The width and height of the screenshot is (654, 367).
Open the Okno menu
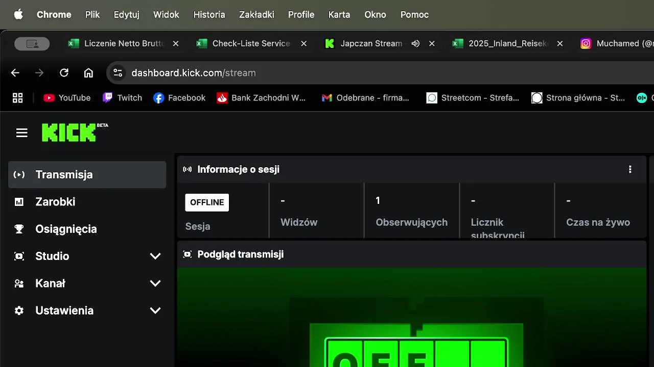click(375, 15)
